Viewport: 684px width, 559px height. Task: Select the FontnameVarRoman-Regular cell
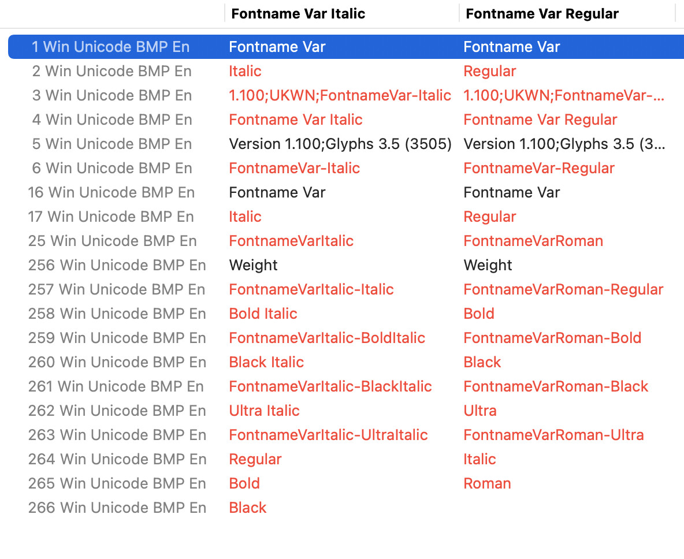click(x=563, y=289)
